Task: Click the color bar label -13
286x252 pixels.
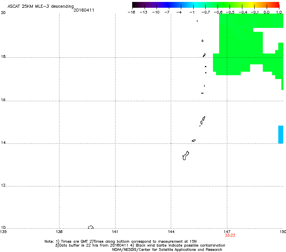Action: 143,12
